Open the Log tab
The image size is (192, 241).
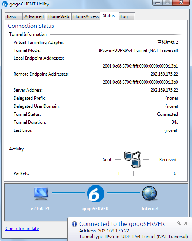127,16
